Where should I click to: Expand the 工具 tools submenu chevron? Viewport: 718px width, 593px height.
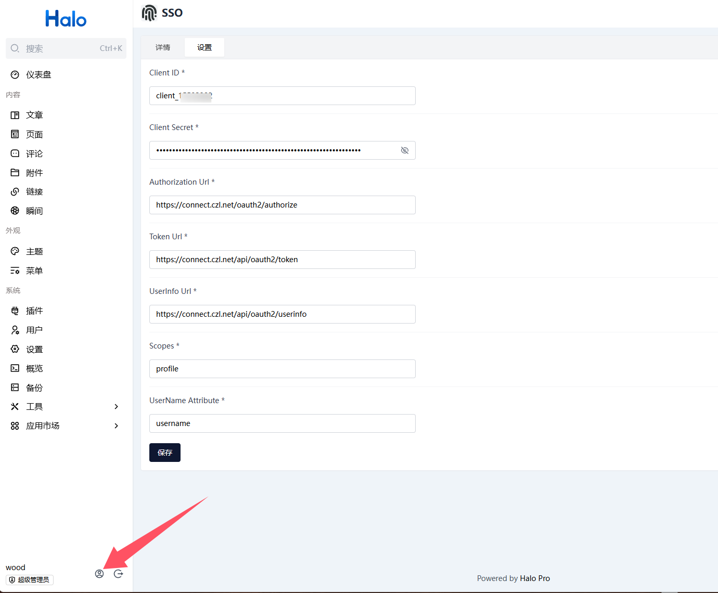click(117, 407)
